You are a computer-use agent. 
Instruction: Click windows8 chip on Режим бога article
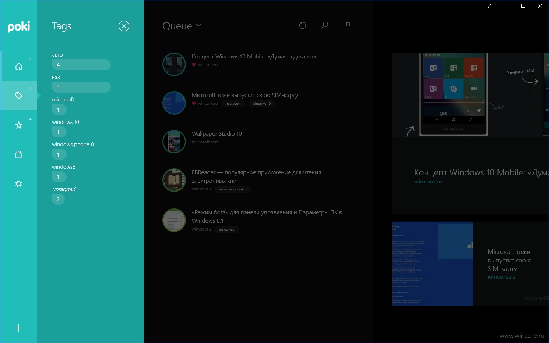226,229
